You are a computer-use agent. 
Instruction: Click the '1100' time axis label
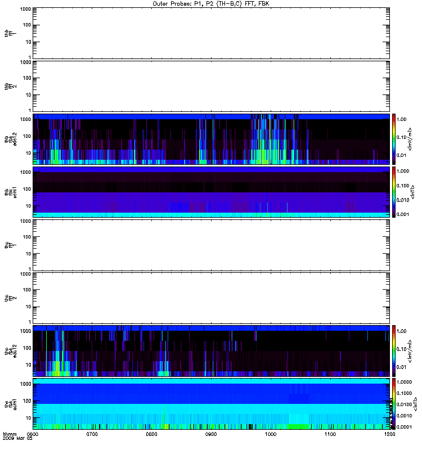[x=330, y=434]
